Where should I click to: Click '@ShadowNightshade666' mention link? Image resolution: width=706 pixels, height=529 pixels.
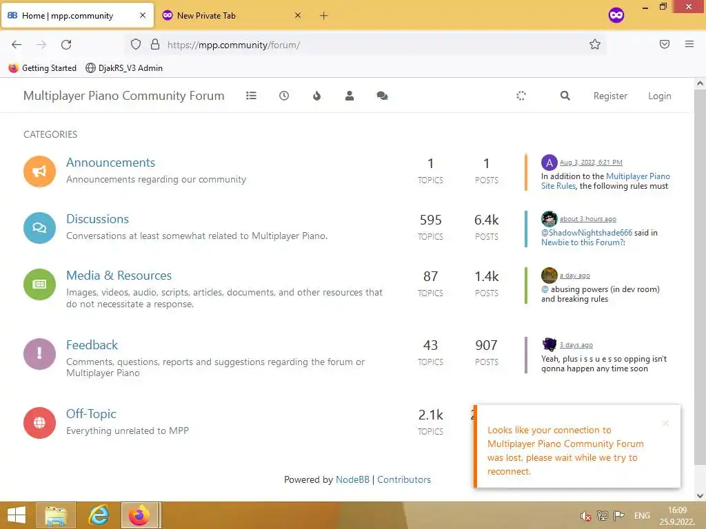[x=586, y=233]
